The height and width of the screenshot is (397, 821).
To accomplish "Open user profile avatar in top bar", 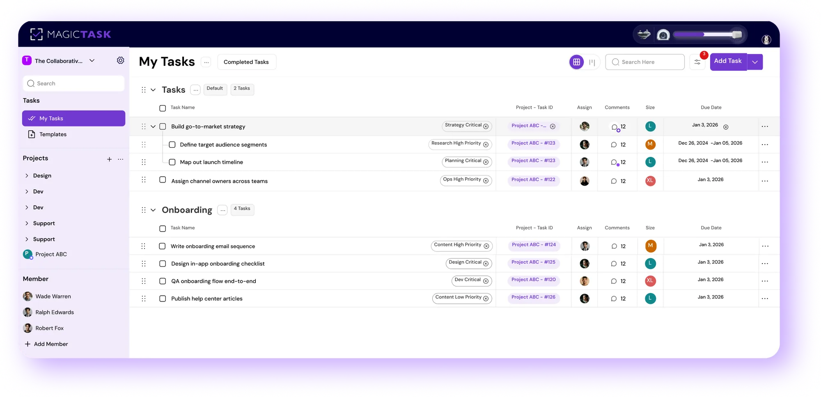I will [766, 40].
